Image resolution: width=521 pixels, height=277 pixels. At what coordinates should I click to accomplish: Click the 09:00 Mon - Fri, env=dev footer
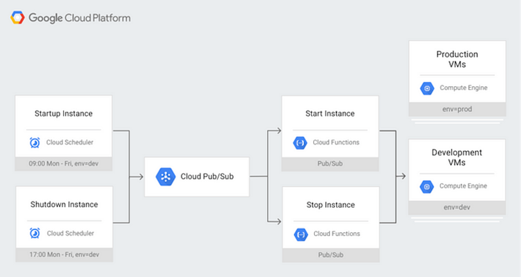tap(63, 164)
